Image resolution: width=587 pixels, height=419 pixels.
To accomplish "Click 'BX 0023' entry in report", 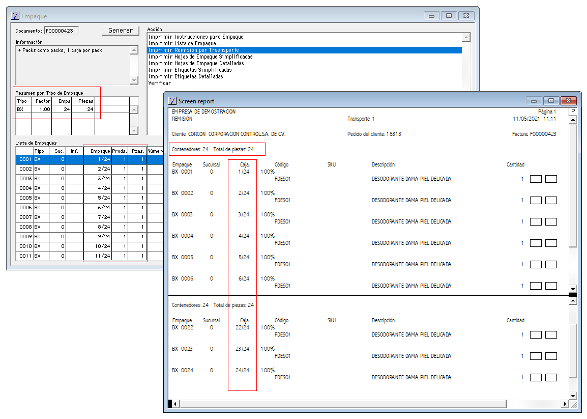I will click(182, 349).
